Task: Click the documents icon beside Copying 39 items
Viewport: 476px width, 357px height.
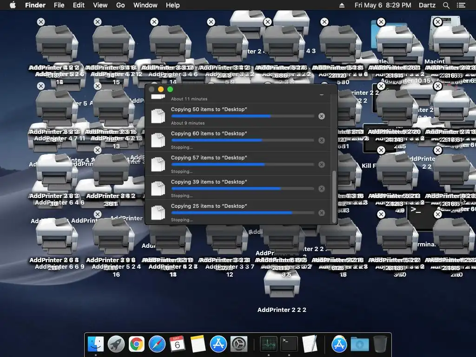Action: coord(158,189)
